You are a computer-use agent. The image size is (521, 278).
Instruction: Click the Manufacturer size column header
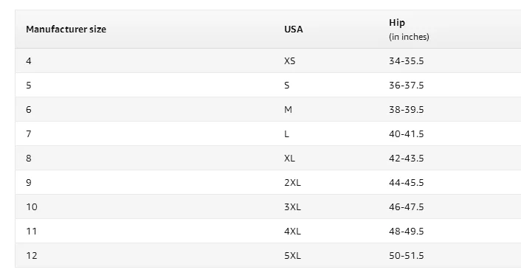[x=66, y=29]
